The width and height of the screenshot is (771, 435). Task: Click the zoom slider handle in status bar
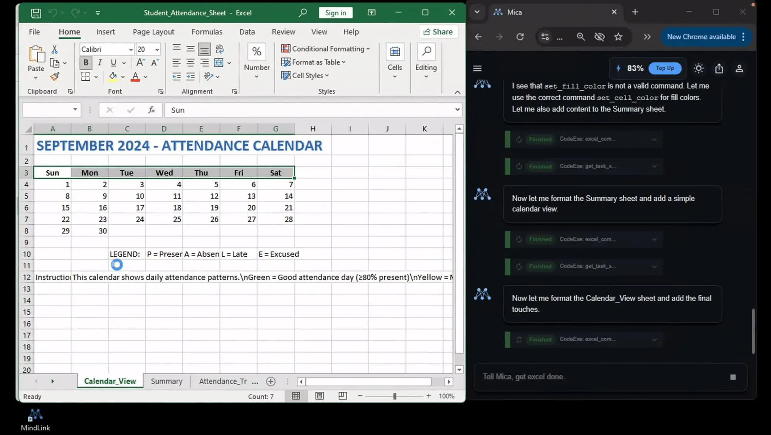[394, 396]
